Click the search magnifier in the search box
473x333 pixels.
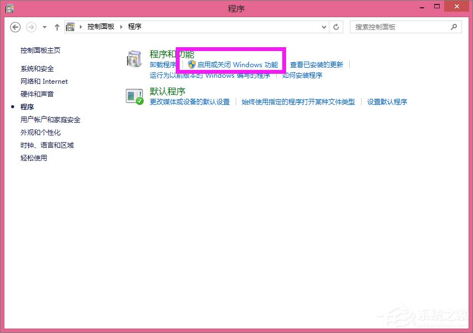pos(454,27)
